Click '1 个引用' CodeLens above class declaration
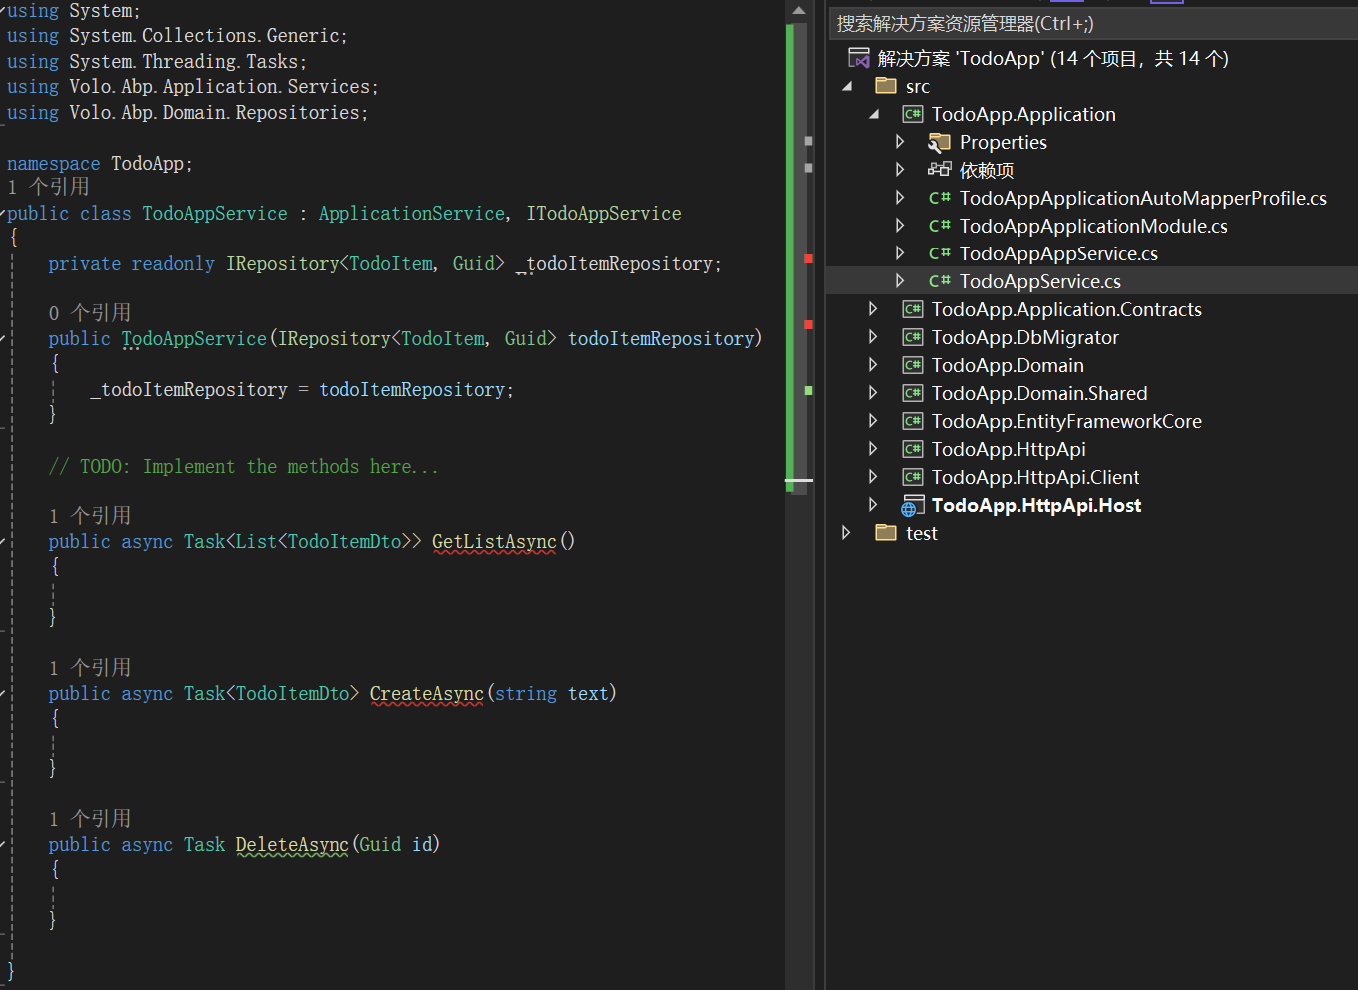The image size is (1358, 990). coord(48,187)
